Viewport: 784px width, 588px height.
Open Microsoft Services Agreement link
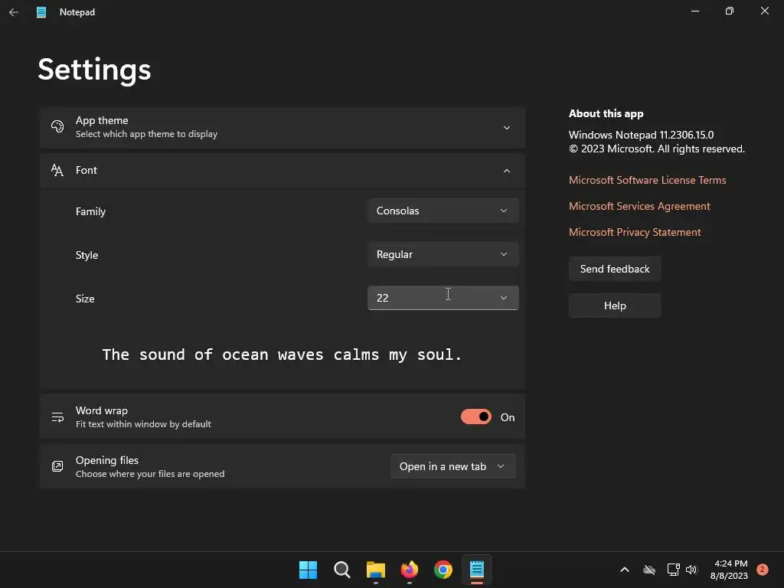coord(639,206)
